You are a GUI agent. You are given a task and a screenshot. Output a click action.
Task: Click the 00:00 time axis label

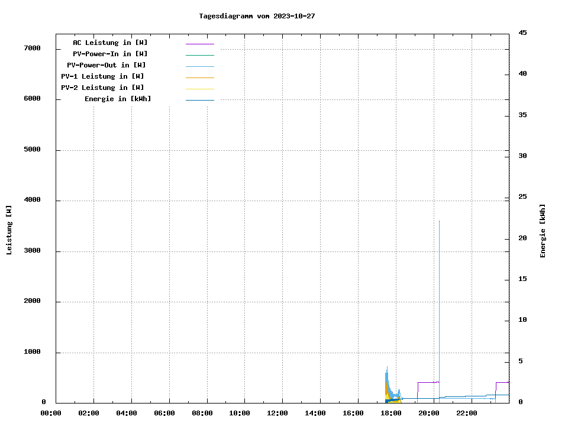pyautogui.click(x=51, y=413)
